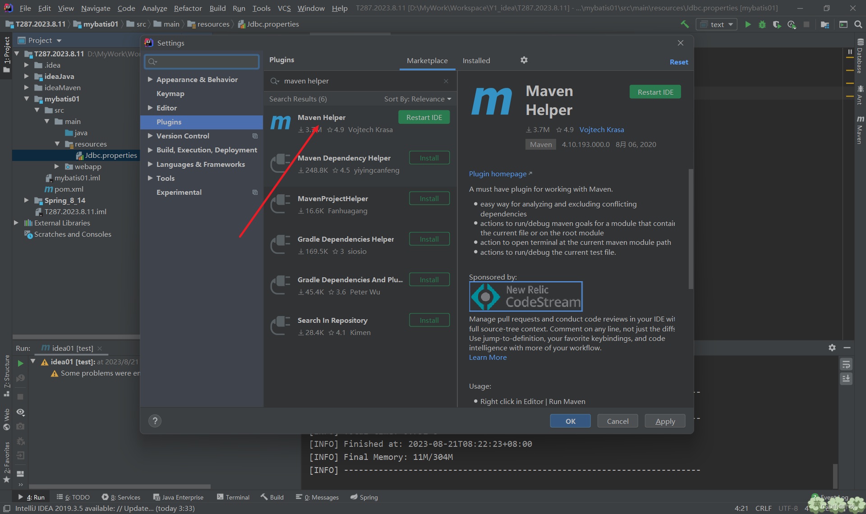
Task: Switch to the Marketplace tab
Action: click(427, 61)
